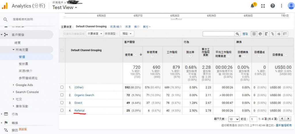The height and width of the screenshot is (134, 295).
Task: Switch primary dimension to 來源/媒介
Action: (116, 27)
